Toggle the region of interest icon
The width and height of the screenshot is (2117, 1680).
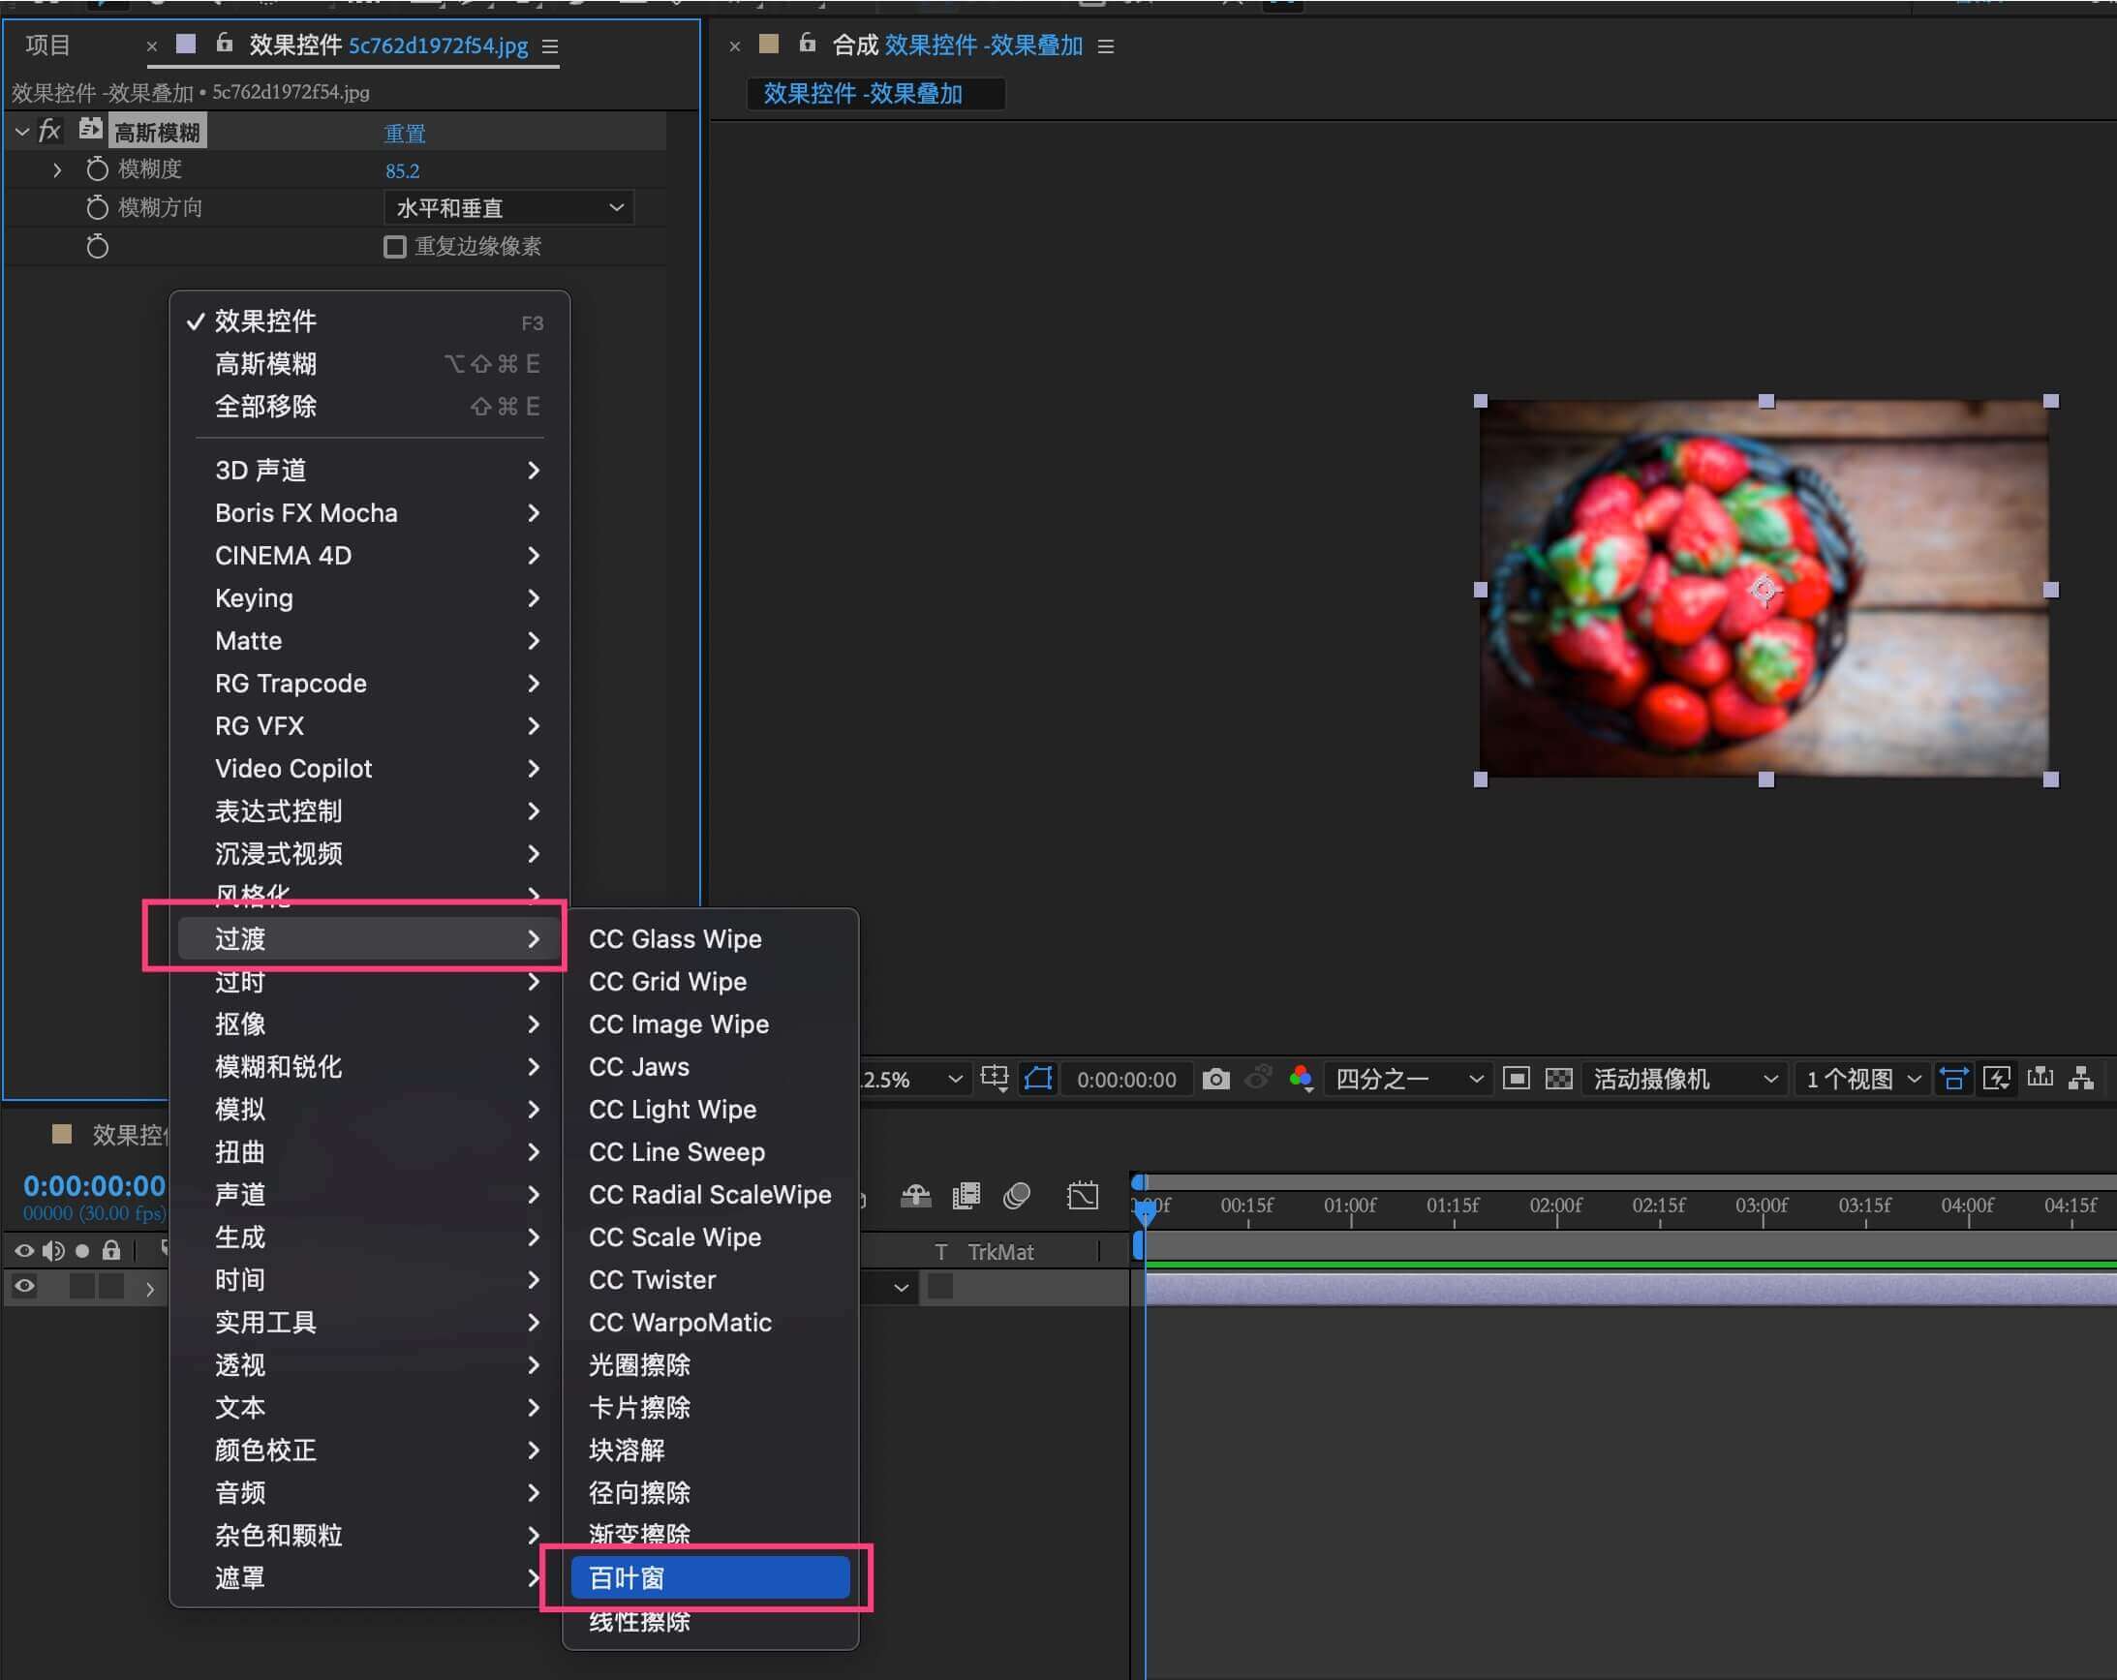(x=1516, y=1079)
